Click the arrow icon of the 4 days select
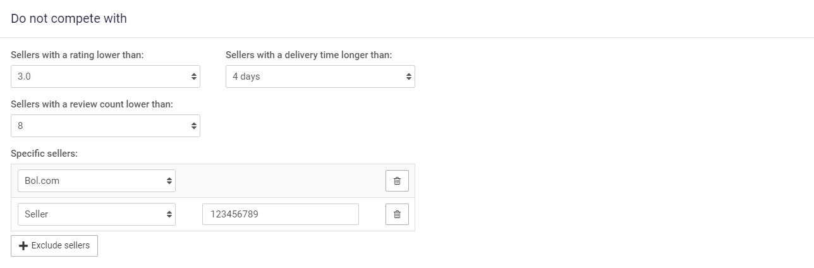This screenshot has height=268, width=814. 408,76
